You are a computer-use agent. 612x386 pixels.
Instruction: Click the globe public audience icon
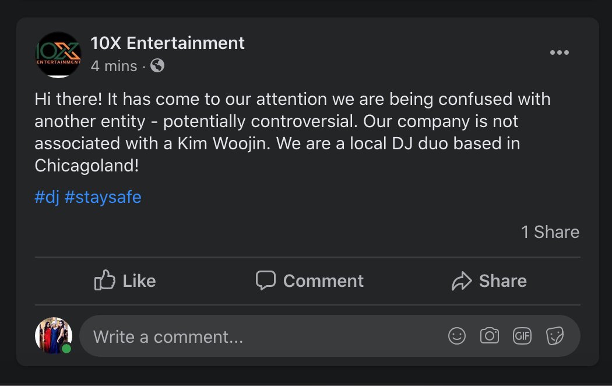157,65
